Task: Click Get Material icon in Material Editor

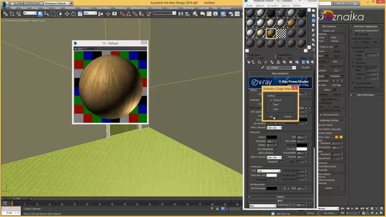Action: (248, 62)
